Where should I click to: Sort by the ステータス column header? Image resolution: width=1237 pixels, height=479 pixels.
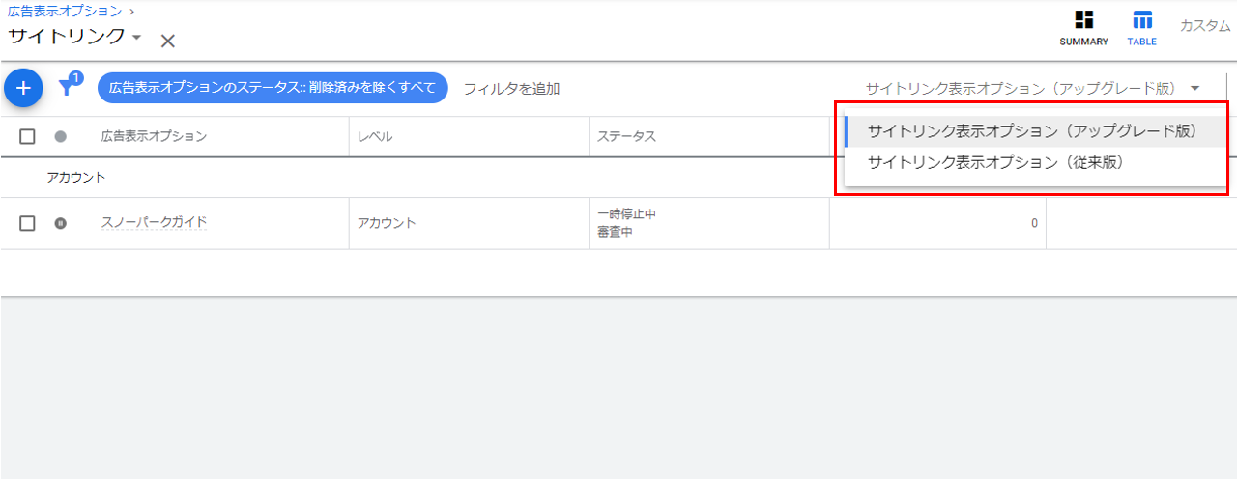tap(625, 137)
